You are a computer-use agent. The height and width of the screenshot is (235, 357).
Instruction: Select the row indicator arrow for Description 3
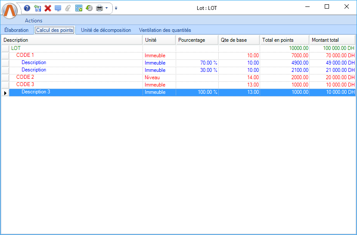pyautogui.click(x=5, y=93)
